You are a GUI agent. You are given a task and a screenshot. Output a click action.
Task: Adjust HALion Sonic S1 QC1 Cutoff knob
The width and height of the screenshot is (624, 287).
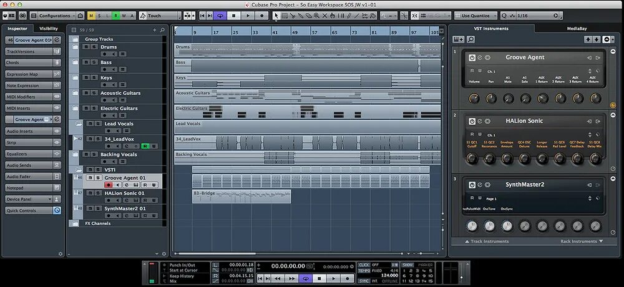click(x=472, y=159)
